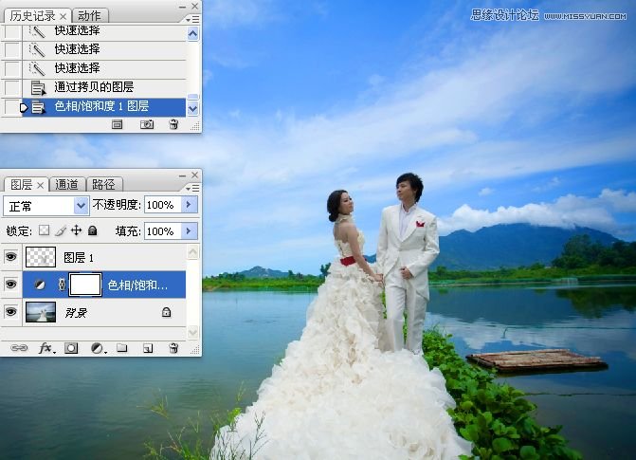Open new fill or adjustment layer menu
Image resolution: width=636 pixels, height=460 pixels.
click(98, 348)
